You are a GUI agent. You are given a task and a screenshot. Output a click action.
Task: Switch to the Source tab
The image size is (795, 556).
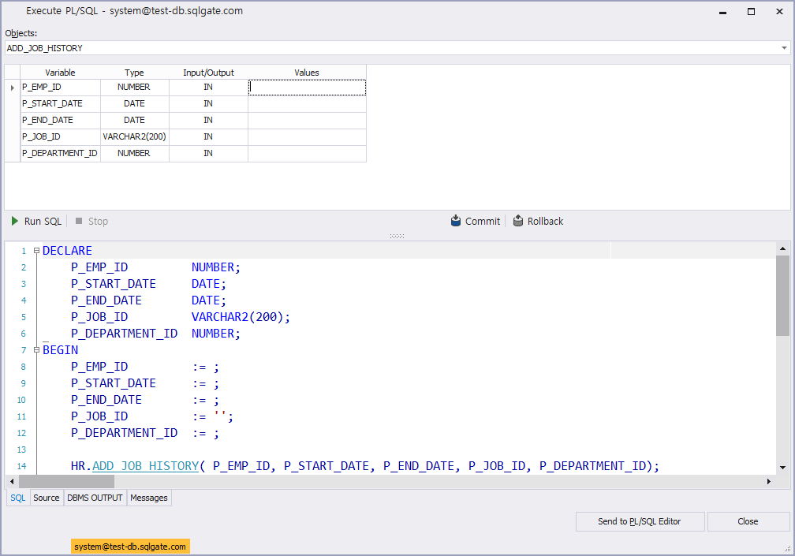[x=46, y=498]
